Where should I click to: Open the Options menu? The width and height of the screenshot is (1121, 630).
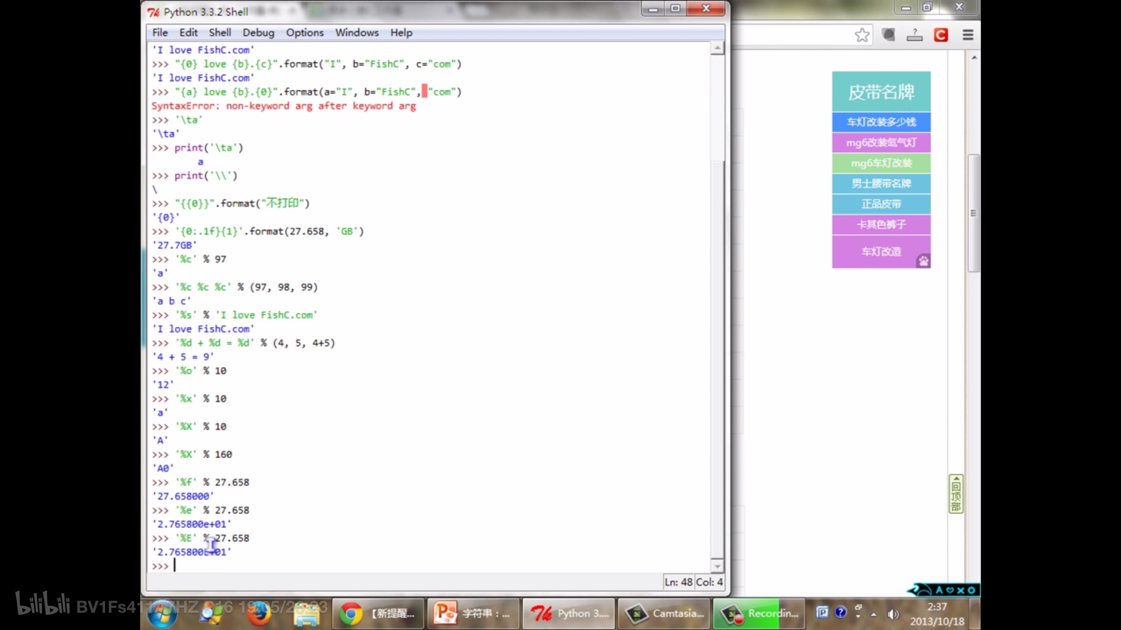304,32
